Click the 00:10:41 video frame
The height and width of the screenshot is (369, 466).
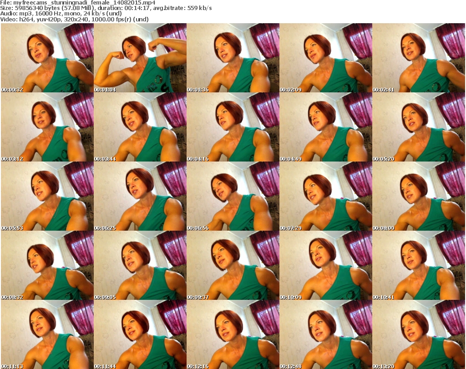point(419,265)
